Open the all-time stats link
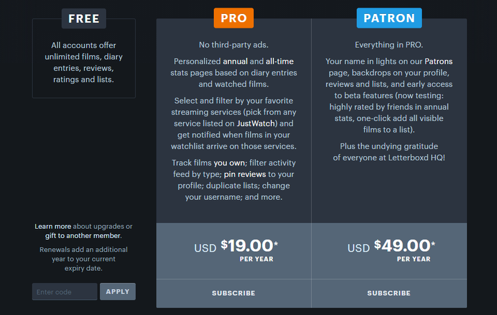This screenshot has width=497, height=315. coord(279,61)
